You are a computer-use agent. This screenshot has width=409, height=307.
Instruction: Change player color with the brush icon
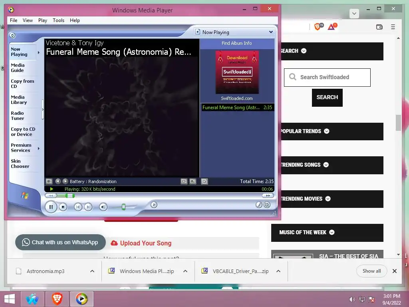click(259, 205)
